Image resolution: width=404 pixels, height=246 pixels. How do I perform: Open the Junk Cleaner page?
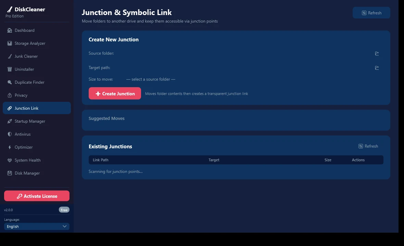coord(37,56)
